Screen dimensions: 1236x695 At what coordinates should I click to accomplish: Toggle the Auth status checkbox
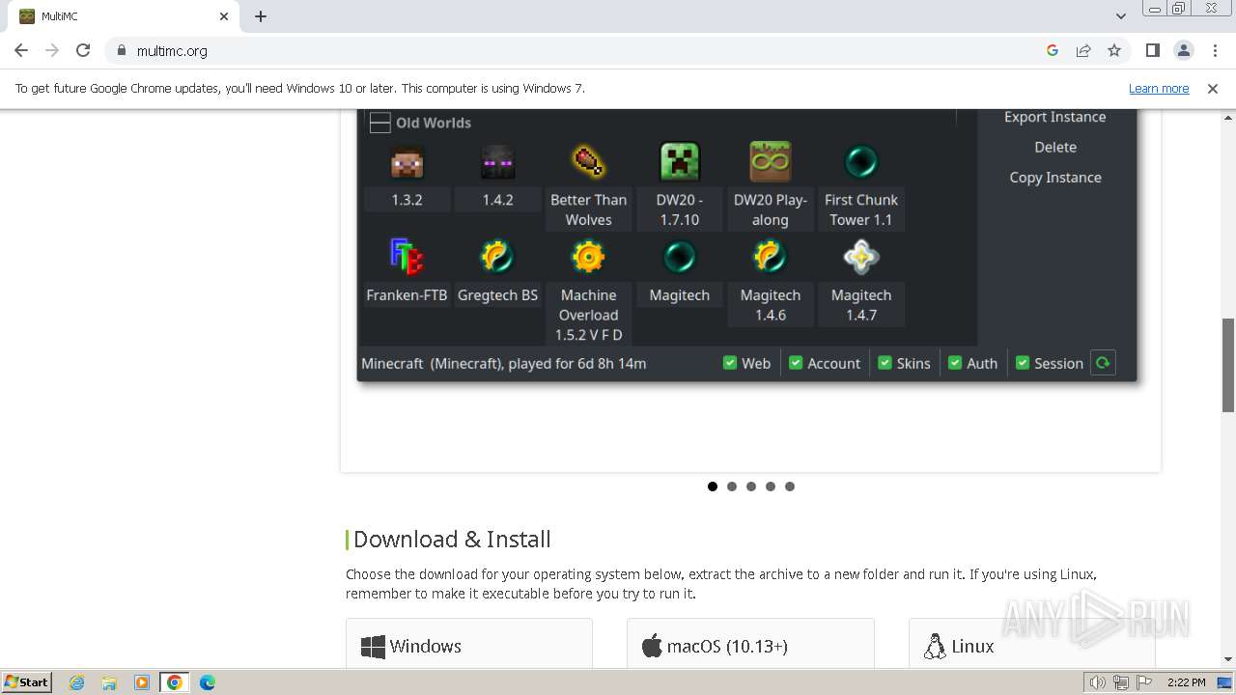tap(955, 363)
